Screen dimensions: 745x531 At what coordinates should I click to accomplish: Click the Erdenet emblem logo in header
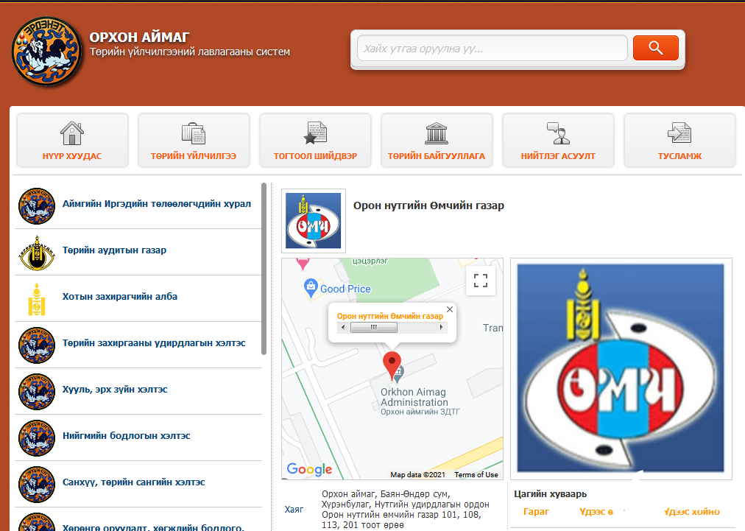tap(46, 52)
